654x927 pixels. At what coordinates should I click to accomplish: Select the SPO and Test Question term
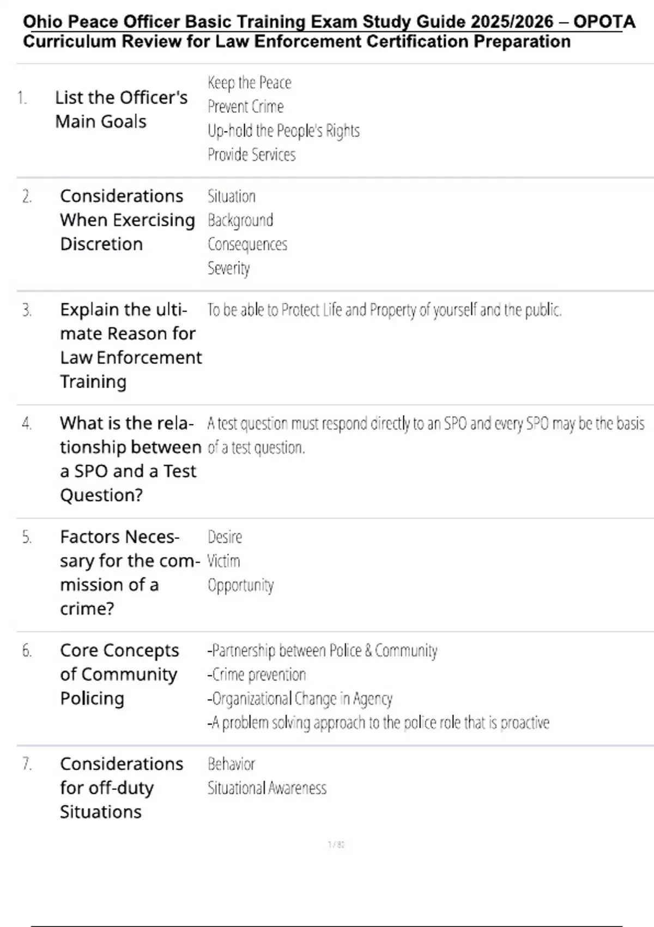pyautogui.click(x=130, y=459)
